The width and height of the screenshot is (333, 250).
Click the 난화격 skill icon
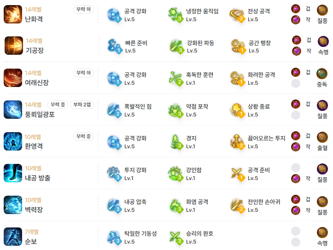13,14
